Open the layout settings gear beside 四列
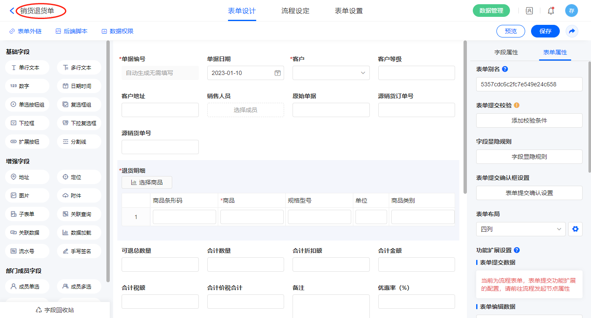591x318 pixels. pyautogui.click(x=575, y=229)
